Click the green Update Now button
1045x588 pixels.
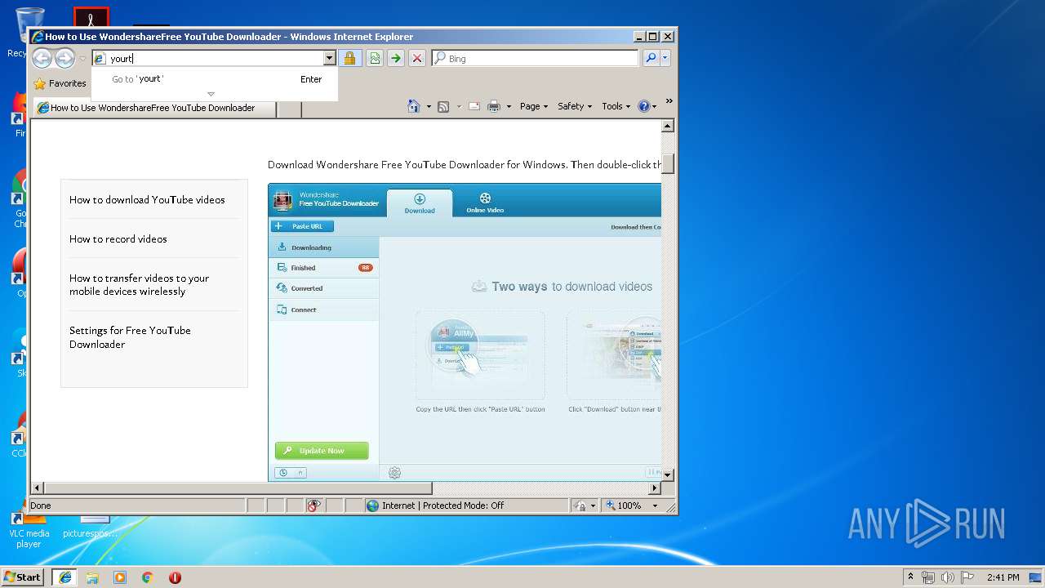coord(322,451)
